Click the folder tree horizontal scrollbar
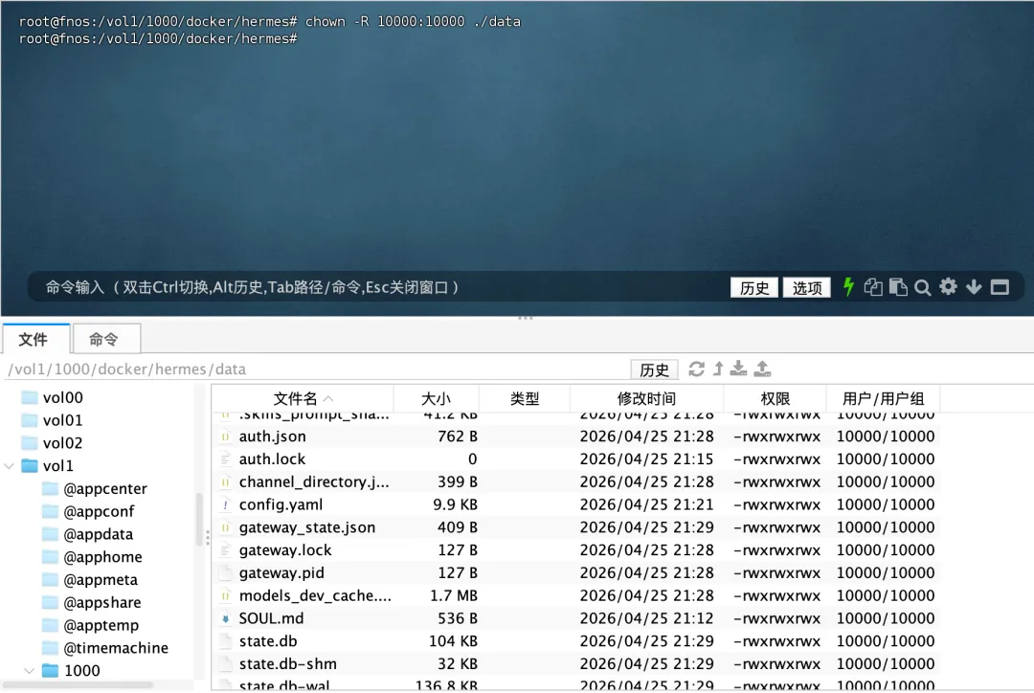The width and height of the screenshot is (1034, 693). pos(78,684)
